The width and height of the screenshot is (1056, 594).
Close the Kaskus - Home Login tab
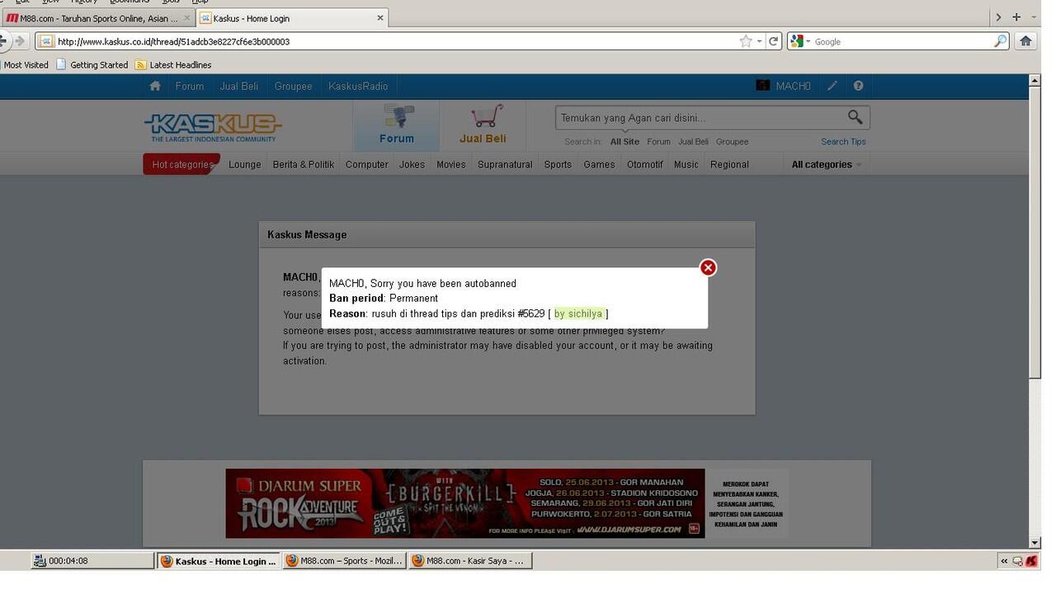pyautogui.click(x=380, y=17)
